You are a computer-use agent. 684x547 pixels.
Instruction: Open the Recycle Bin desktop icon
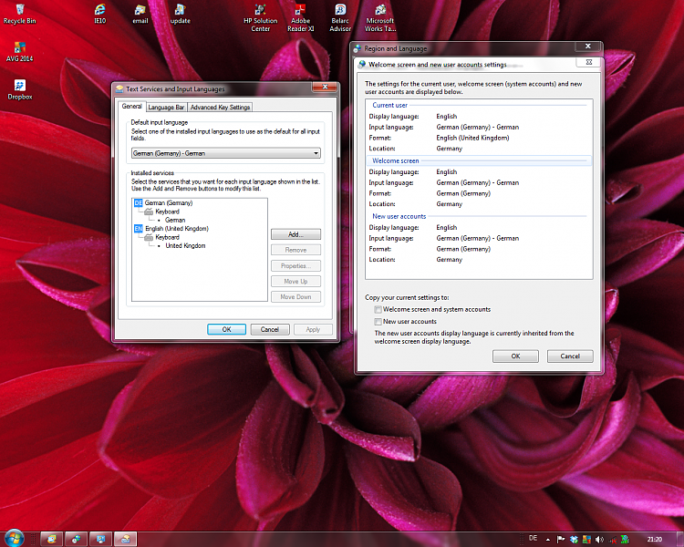[20, 14]
